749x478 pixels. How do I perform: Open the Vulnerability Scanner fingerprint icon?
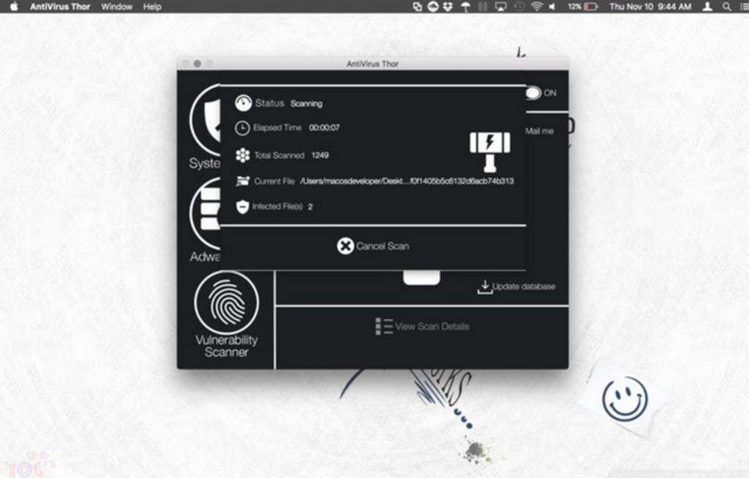click(226, 303)
